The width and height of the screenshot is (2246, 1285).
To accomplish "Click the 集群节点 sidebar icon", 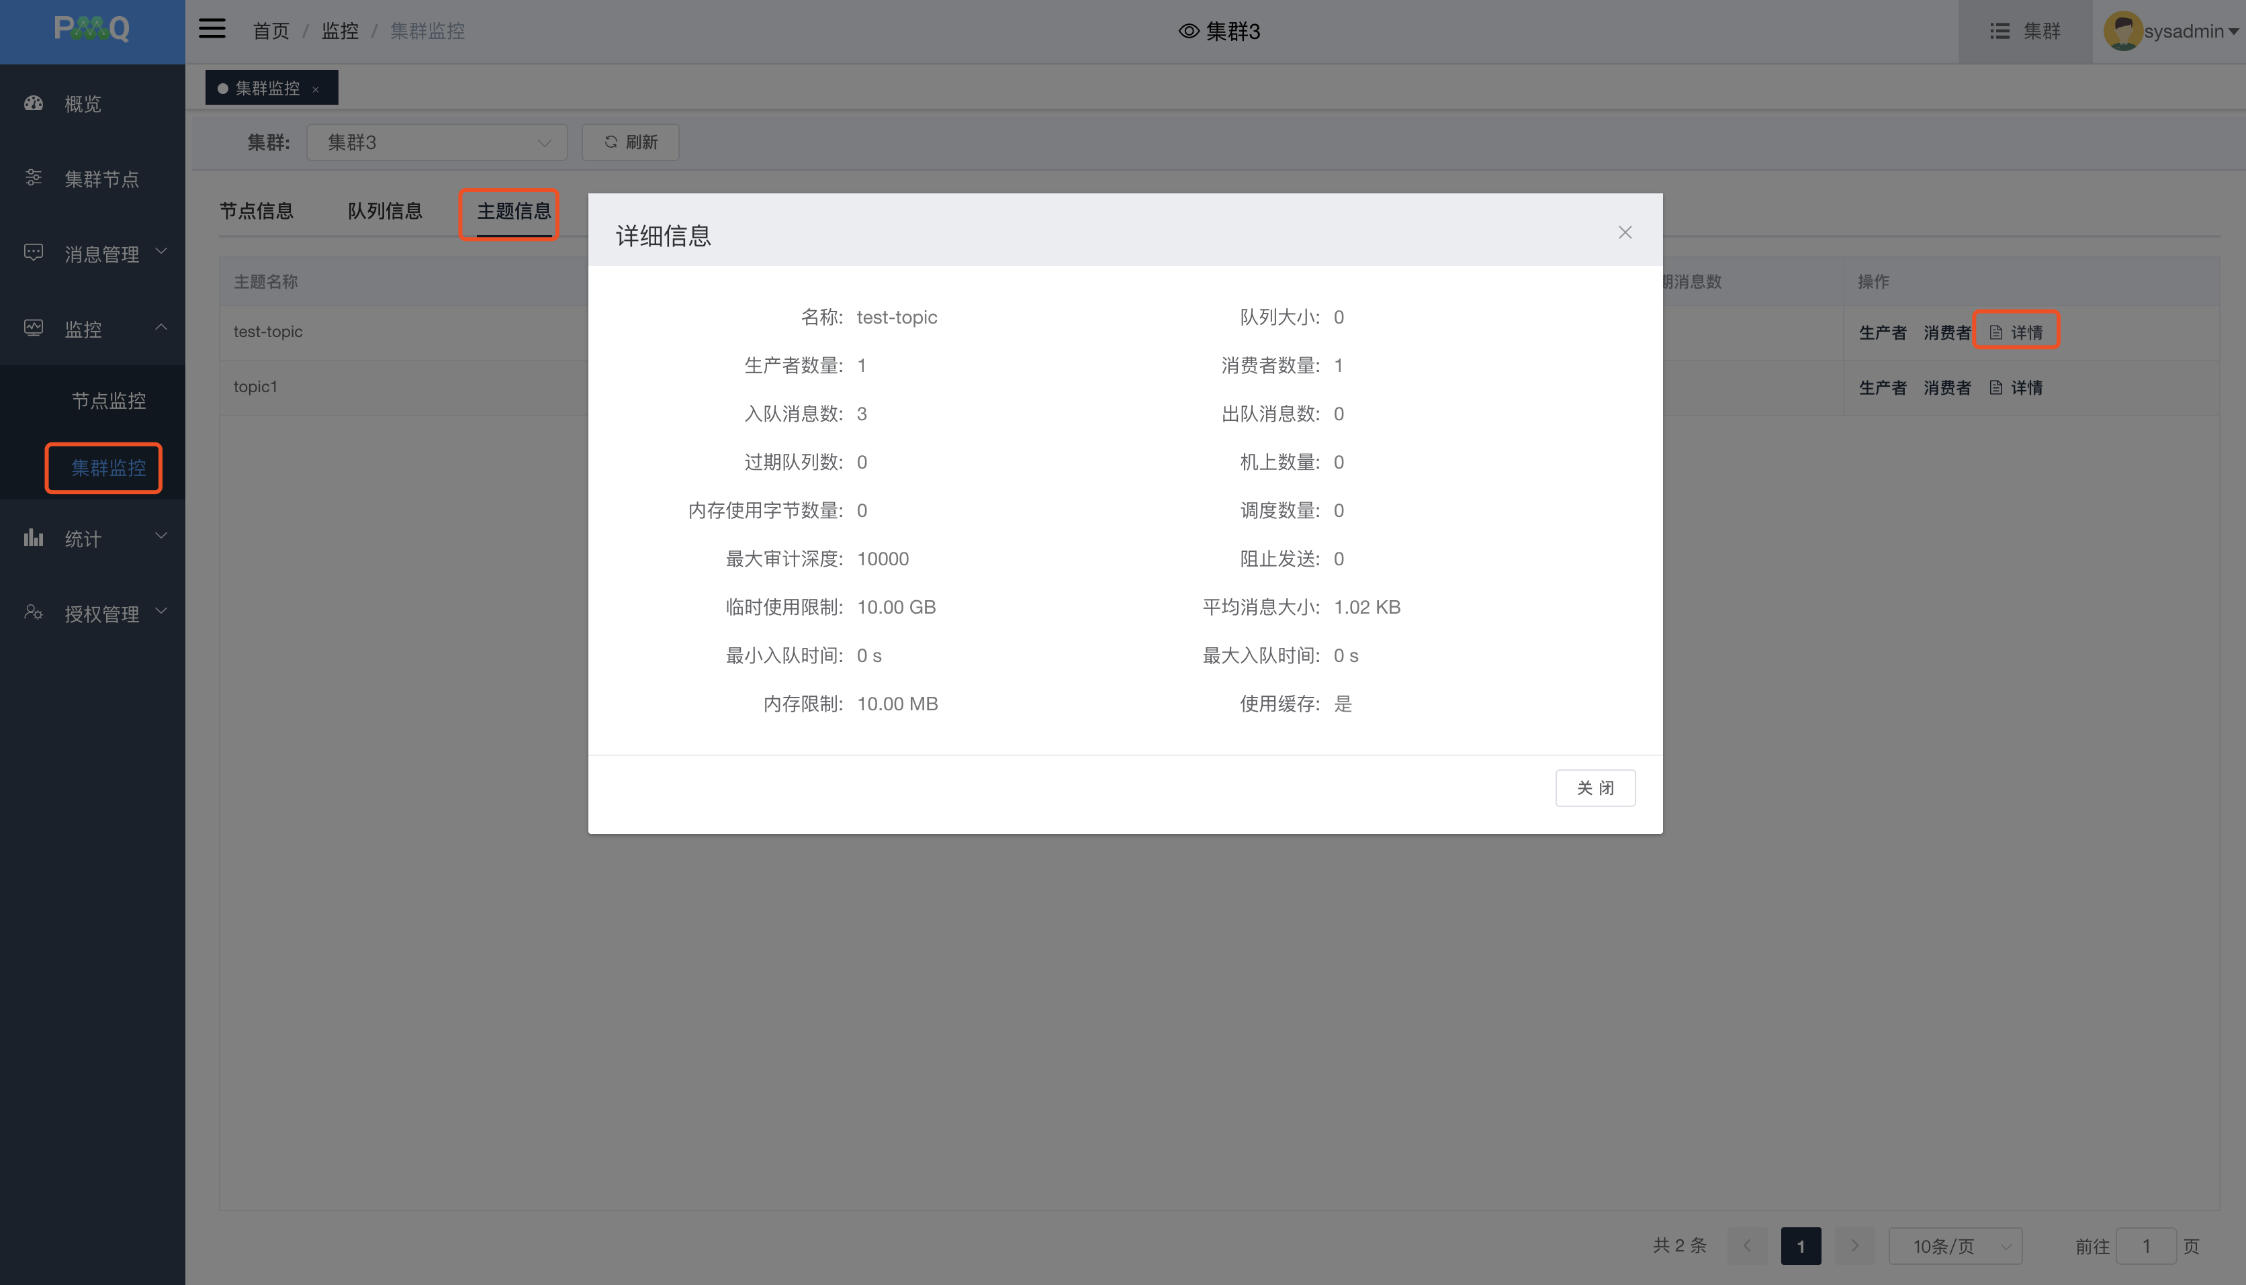I will coord(34,179).
